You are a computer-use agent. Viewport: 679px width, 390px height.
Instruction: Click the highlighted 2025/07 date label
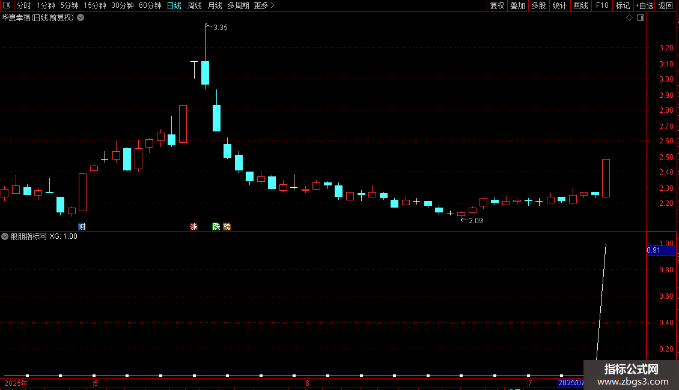(571, 383)
